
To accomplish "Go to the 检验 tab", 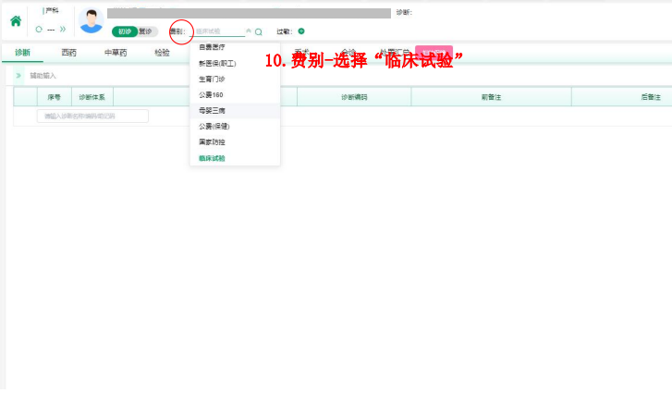I will [x=163, y=53].
